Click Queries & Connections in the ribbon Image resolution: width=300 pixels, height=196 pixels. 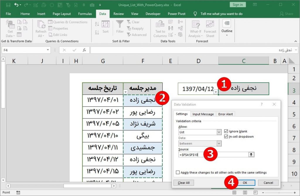68,22
